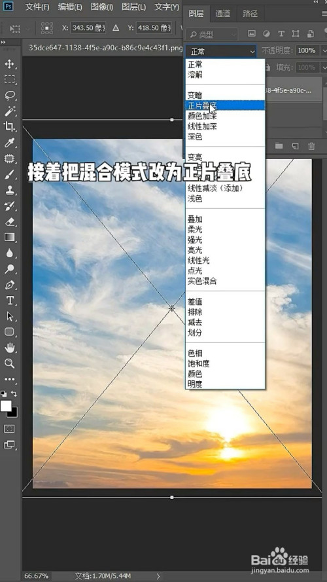Select the Move tool
Viewport: 327px width, 582px height.
(9, 64)
